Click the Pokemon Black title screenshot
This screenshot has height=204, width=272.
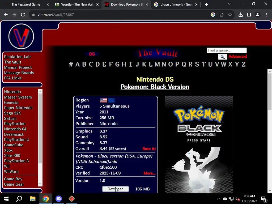pyautogui.click(x=199, y=144)
